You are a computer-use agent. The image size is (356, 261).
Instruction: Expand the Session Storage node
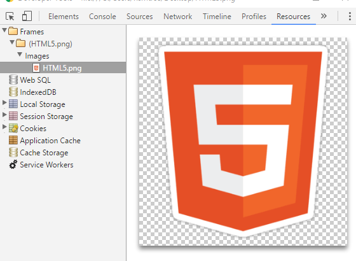tap(4, 115)
